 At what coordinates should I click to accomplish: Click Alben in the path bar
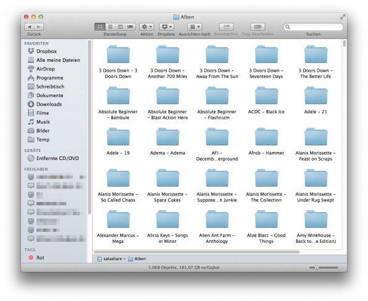pos(137,259)
